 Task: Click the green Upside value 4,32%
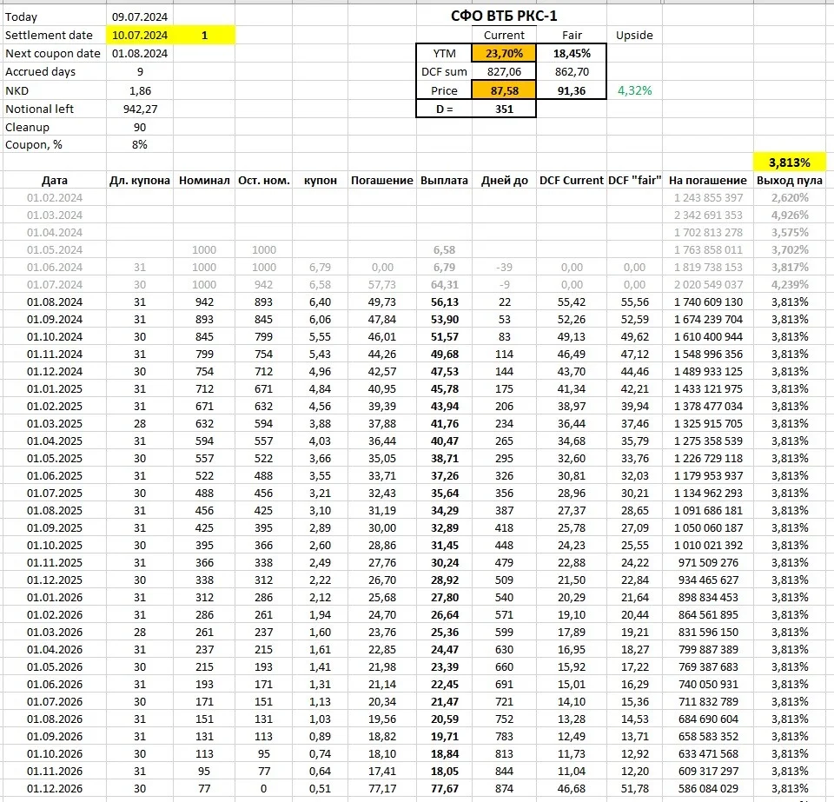(634, 91)
